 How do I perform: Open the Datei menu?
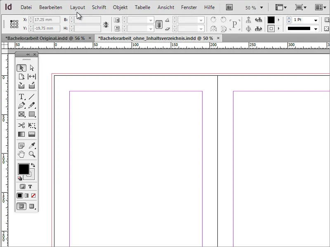[x=26, y=7]
